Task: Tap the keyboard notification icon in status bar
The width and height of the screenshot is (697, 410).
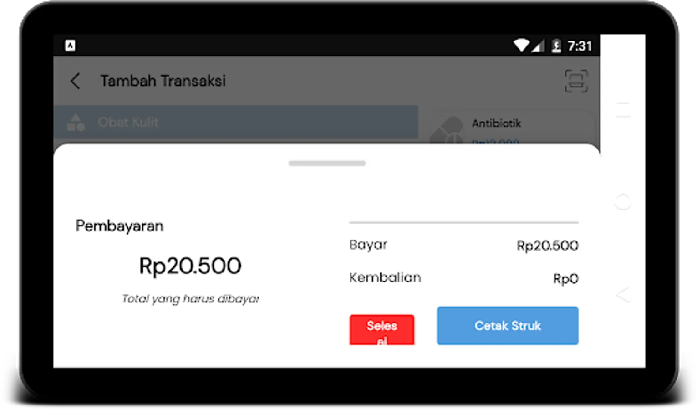Action: (70, 46)
